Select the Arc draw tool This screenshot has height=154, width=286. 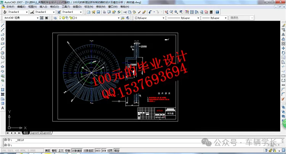[x=3, y=48]
